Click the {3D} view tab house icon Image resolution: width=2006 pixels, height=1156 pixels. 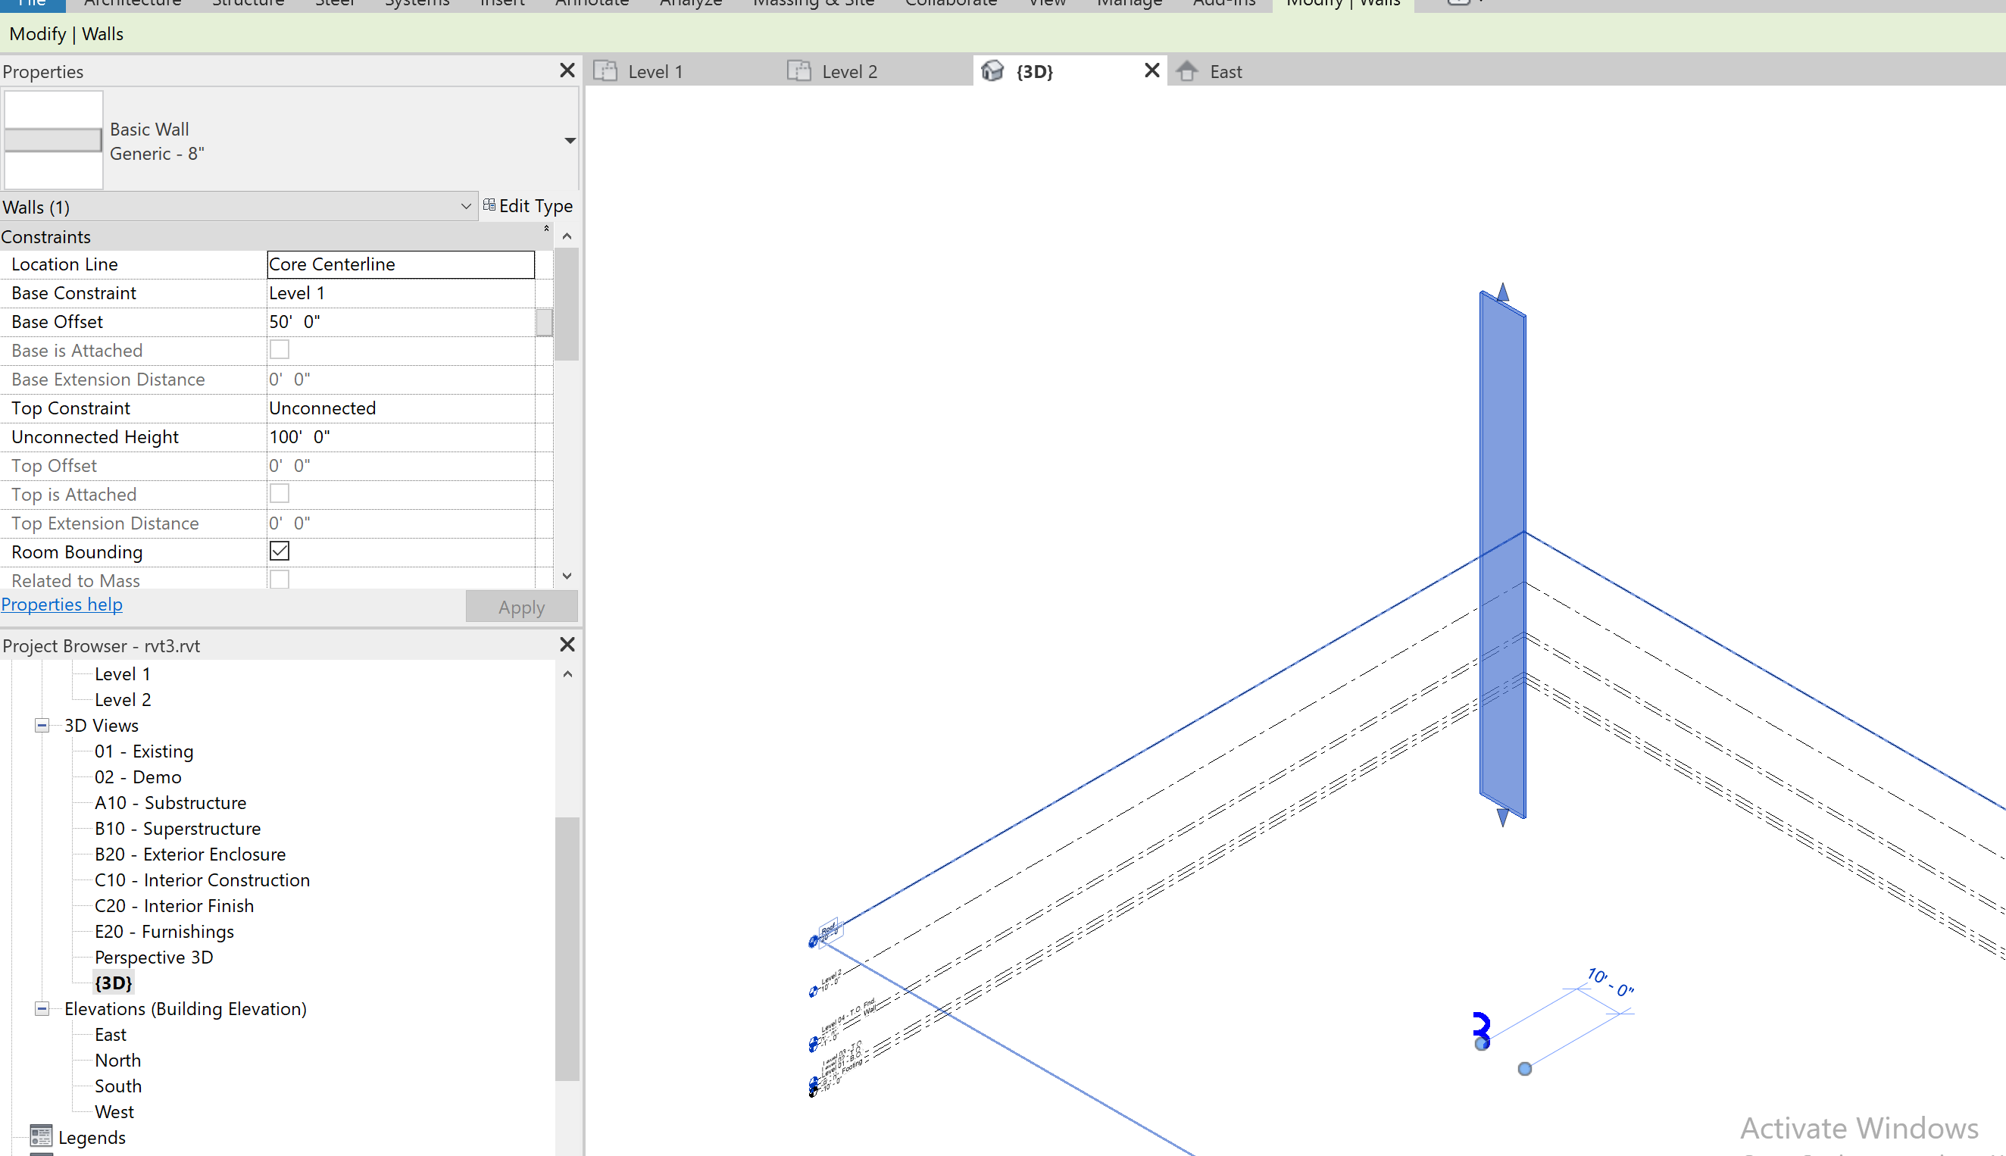pyautogui.click(x=993, y=70)
